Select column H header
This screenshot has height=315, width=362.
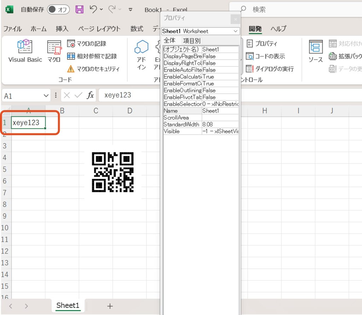pos(264,111)
